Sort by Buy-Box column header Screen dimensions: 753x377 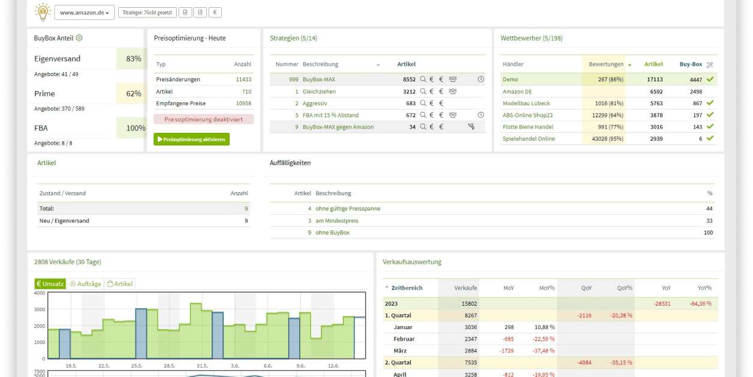pos(691,64)
